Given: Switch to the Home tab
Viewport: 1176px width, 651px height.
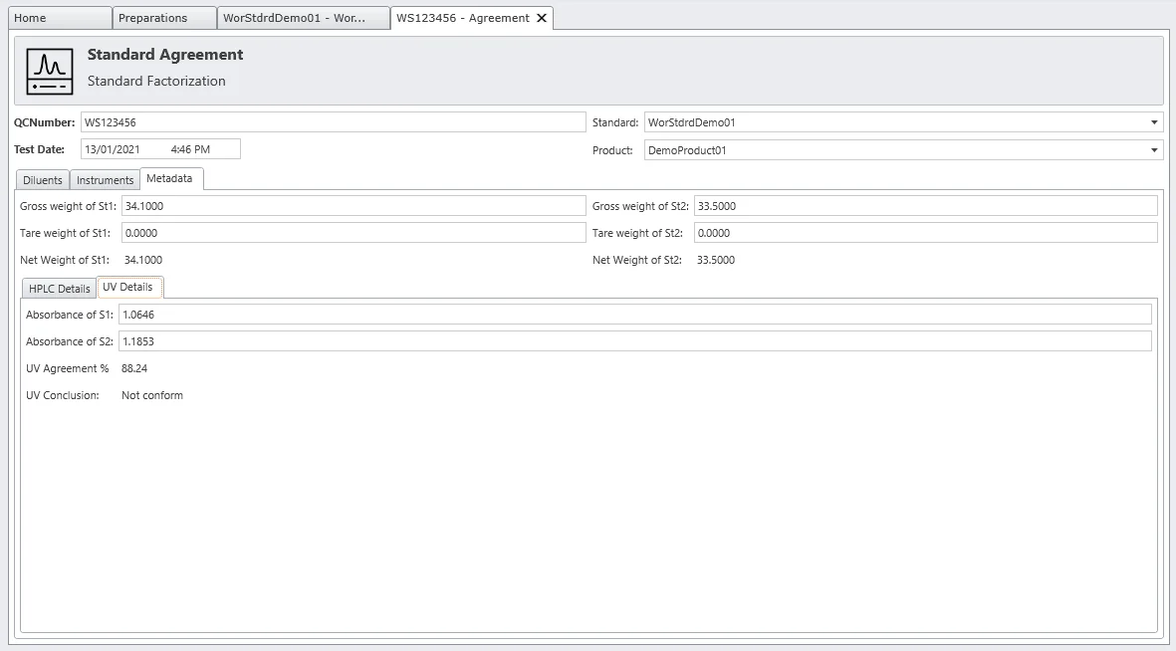Looking at the screenshot, I should (x=58, y=18).
